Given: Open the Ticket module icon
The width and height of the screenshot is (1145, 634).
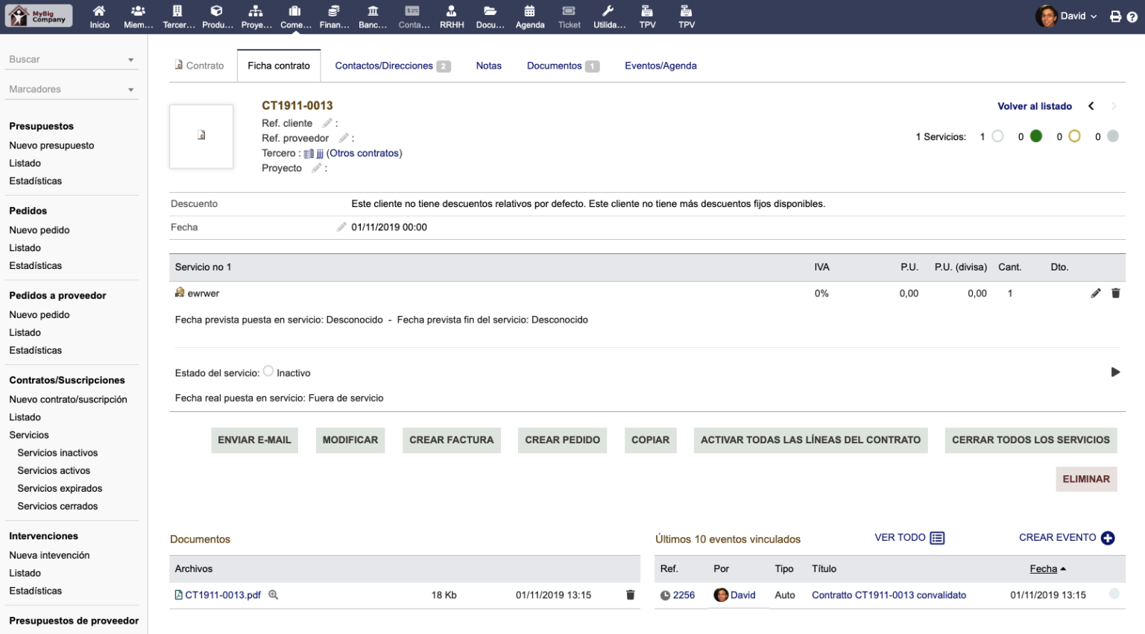Looking at the screenshot, I should pos(569,11).
